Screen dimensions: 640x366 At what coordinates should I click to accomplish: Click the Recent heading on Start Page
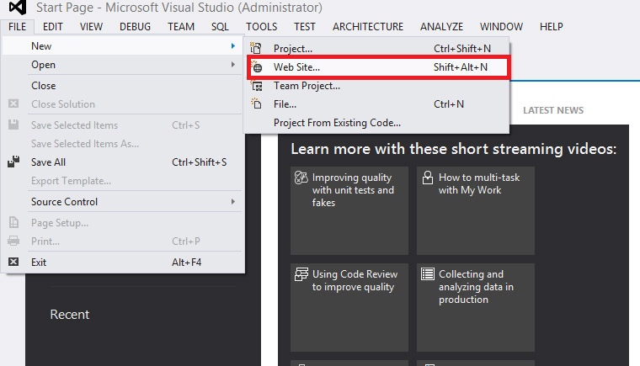point(69,314)
